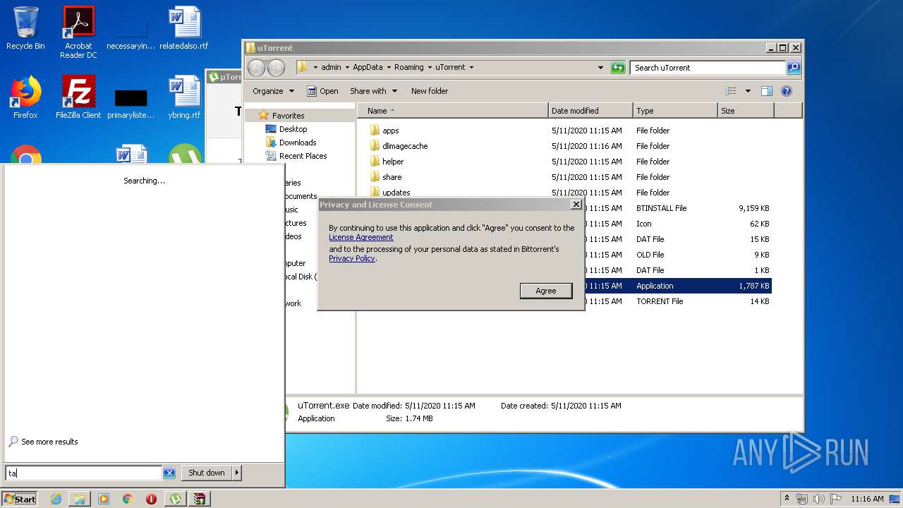This screenshot has height=508, width=903.
Task: Open volume control in system tray
Action: [x=819, y=499]
